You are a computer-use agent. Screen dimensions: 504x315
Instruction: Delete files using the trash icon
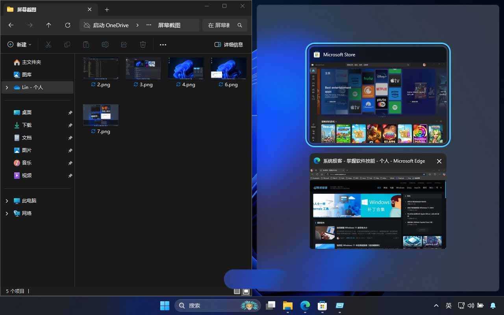click(x=143, y=44)
